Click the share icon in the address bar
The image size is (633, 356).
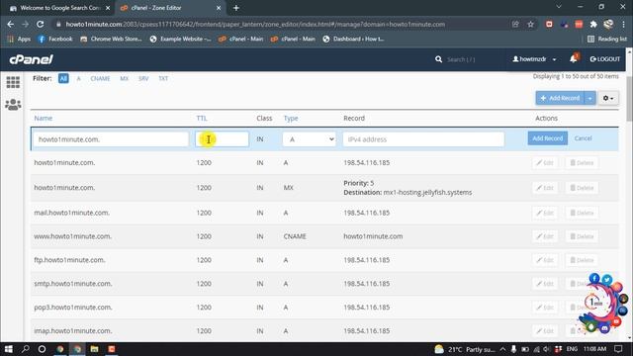click(x=515, y=24)
